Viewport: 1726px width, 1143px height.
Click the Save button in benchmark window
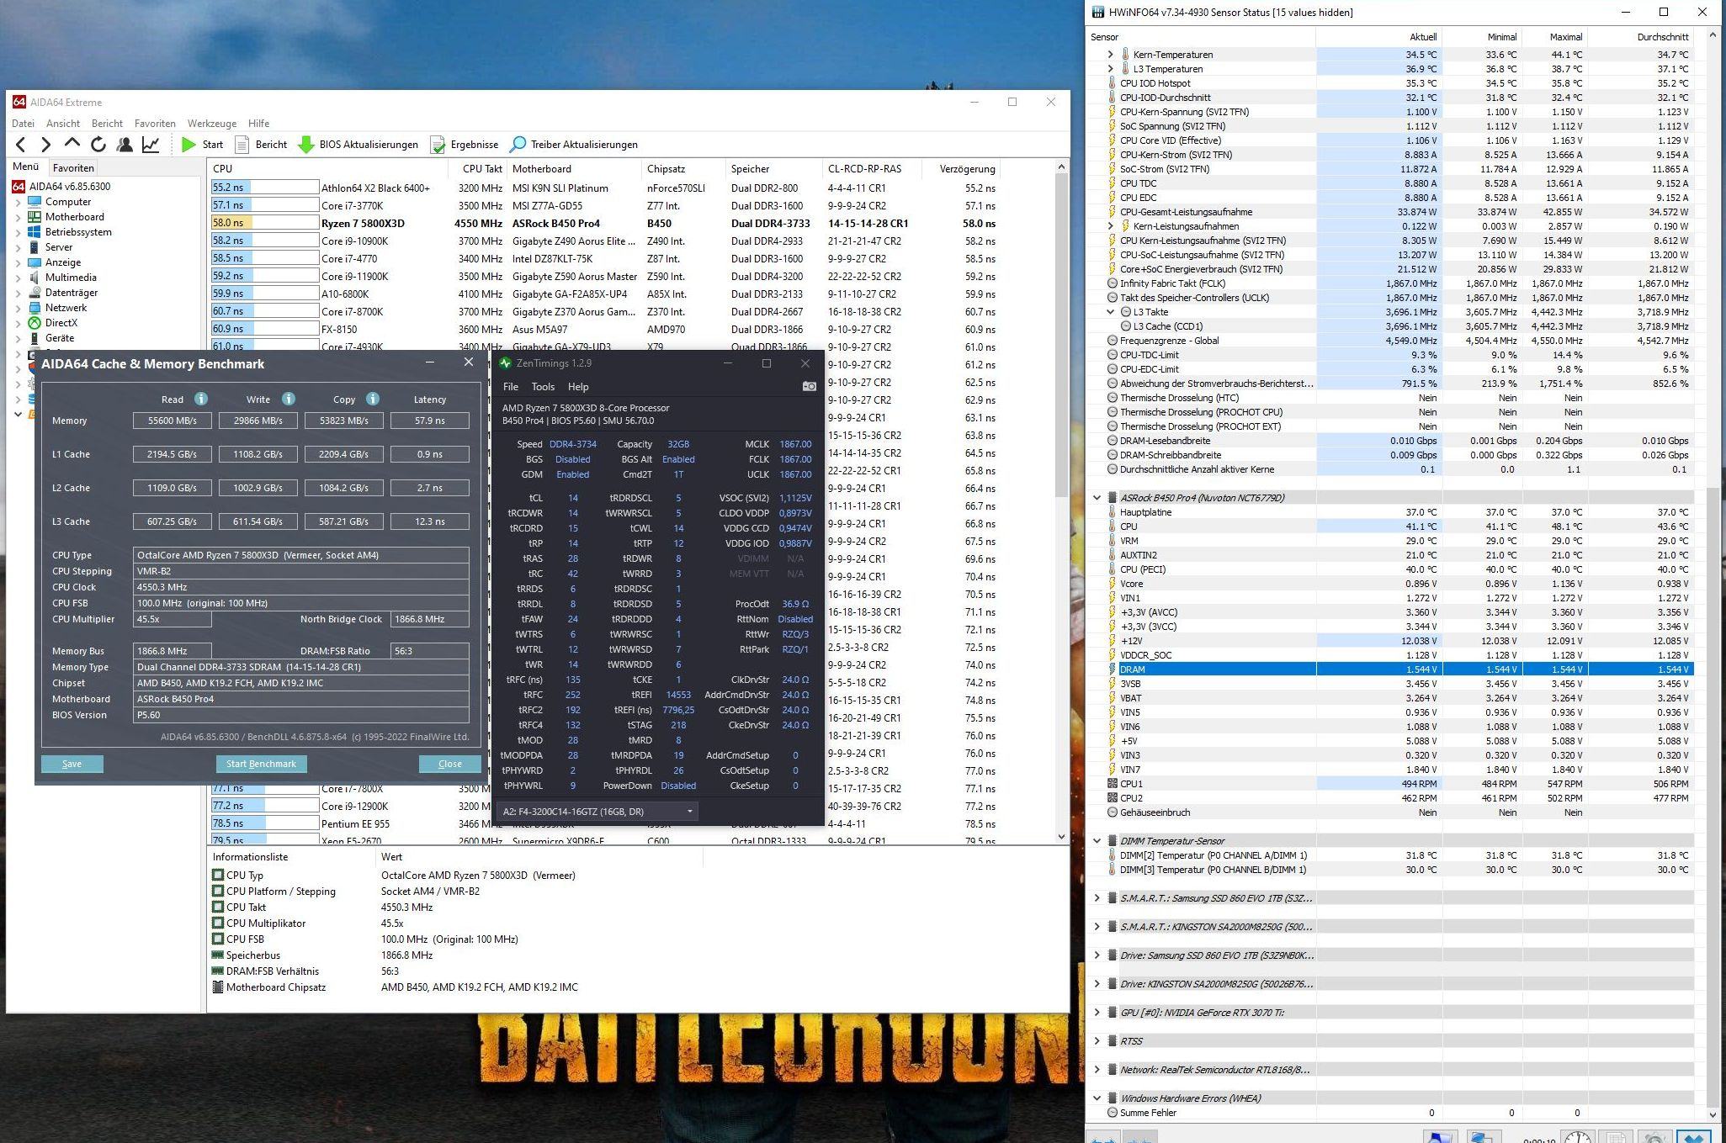(x=72, y=764)
